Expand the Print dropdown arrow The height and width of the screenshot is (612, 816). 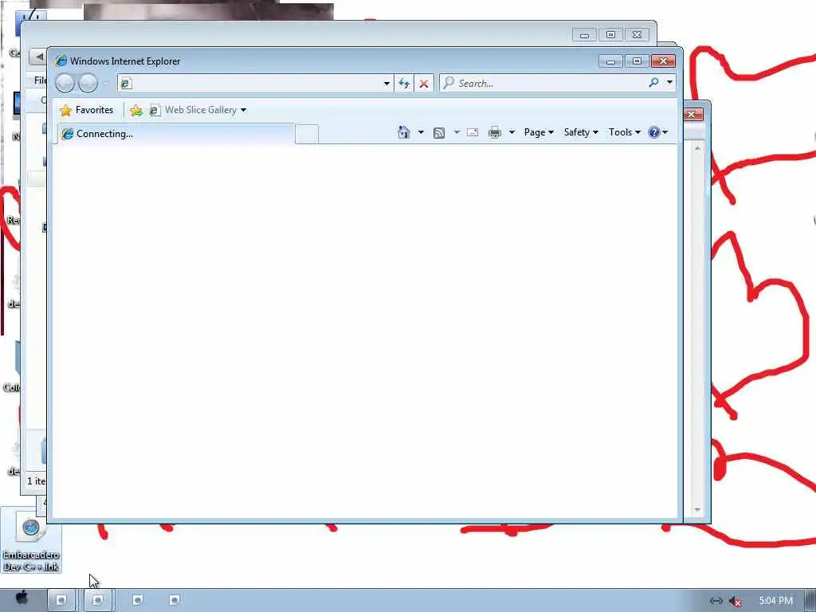point(512,132)
